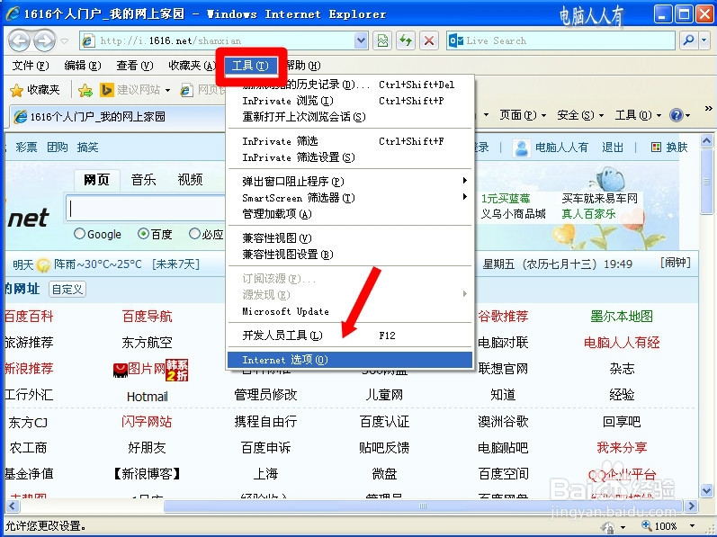Select the Google search radio button
This screenshot has width=717, height=537.
tap(79, 234)
